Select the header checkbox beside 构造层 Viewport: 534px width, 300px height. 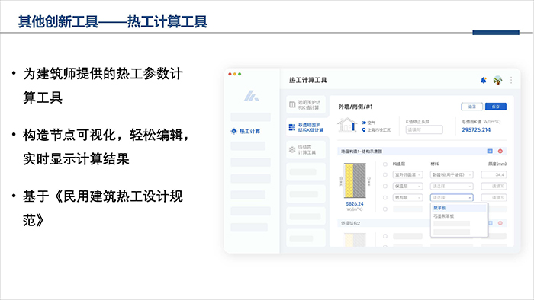(x=384, y=164)
